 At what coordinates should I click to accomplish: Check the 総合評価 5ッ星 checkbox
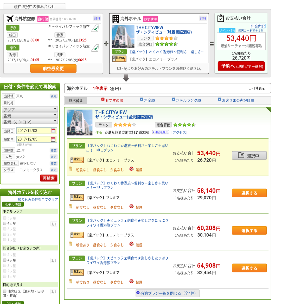point(5,255)
